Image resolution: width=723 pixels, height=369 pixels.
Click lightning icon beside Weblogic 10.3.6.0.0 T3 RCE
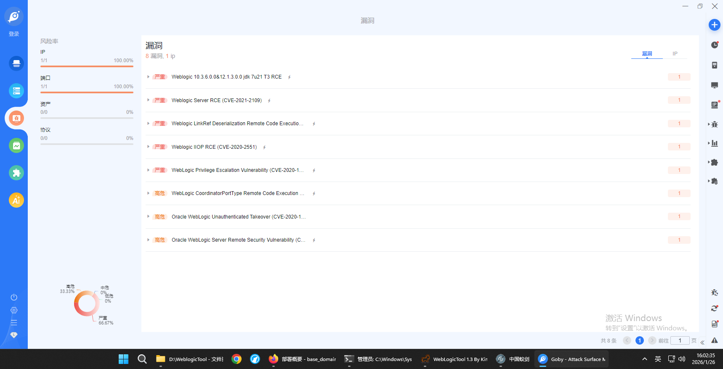tap(290, 77)
